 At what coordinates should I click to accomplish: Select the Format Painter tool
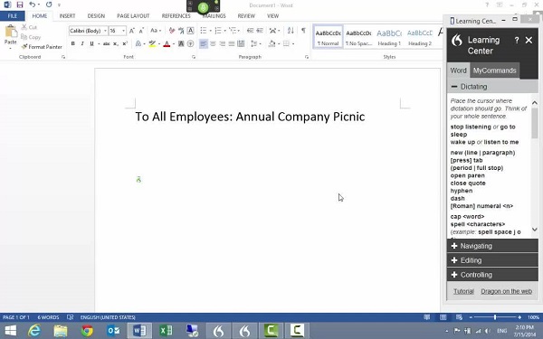click(42, 47)
